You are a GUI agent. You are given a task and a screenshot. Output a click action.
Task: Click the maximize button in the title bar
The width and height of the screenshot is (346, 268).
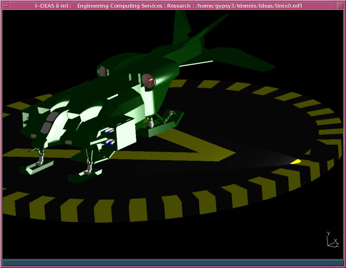pyautogui.click(x=340, y=5)
